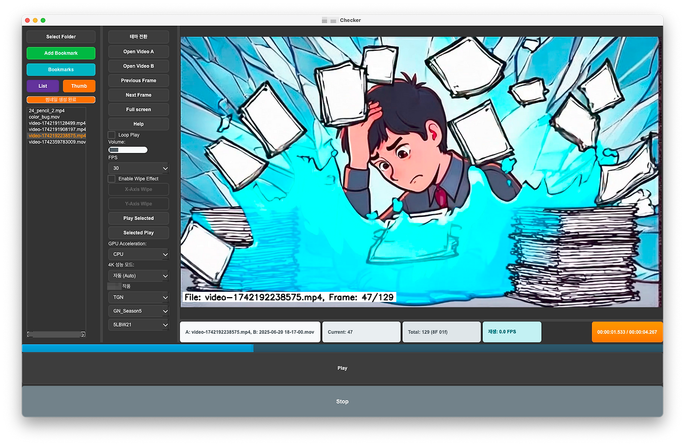Click Open Video B
The width and height of the screenshot is (685, 446).
coord(139,66)
